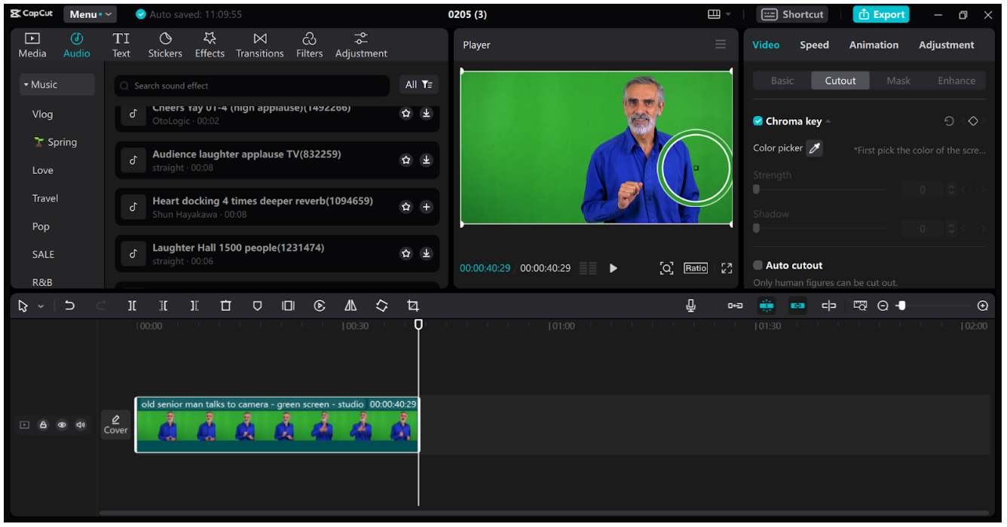Click the undo arrow in timeline toolbar

coord(69,306)
